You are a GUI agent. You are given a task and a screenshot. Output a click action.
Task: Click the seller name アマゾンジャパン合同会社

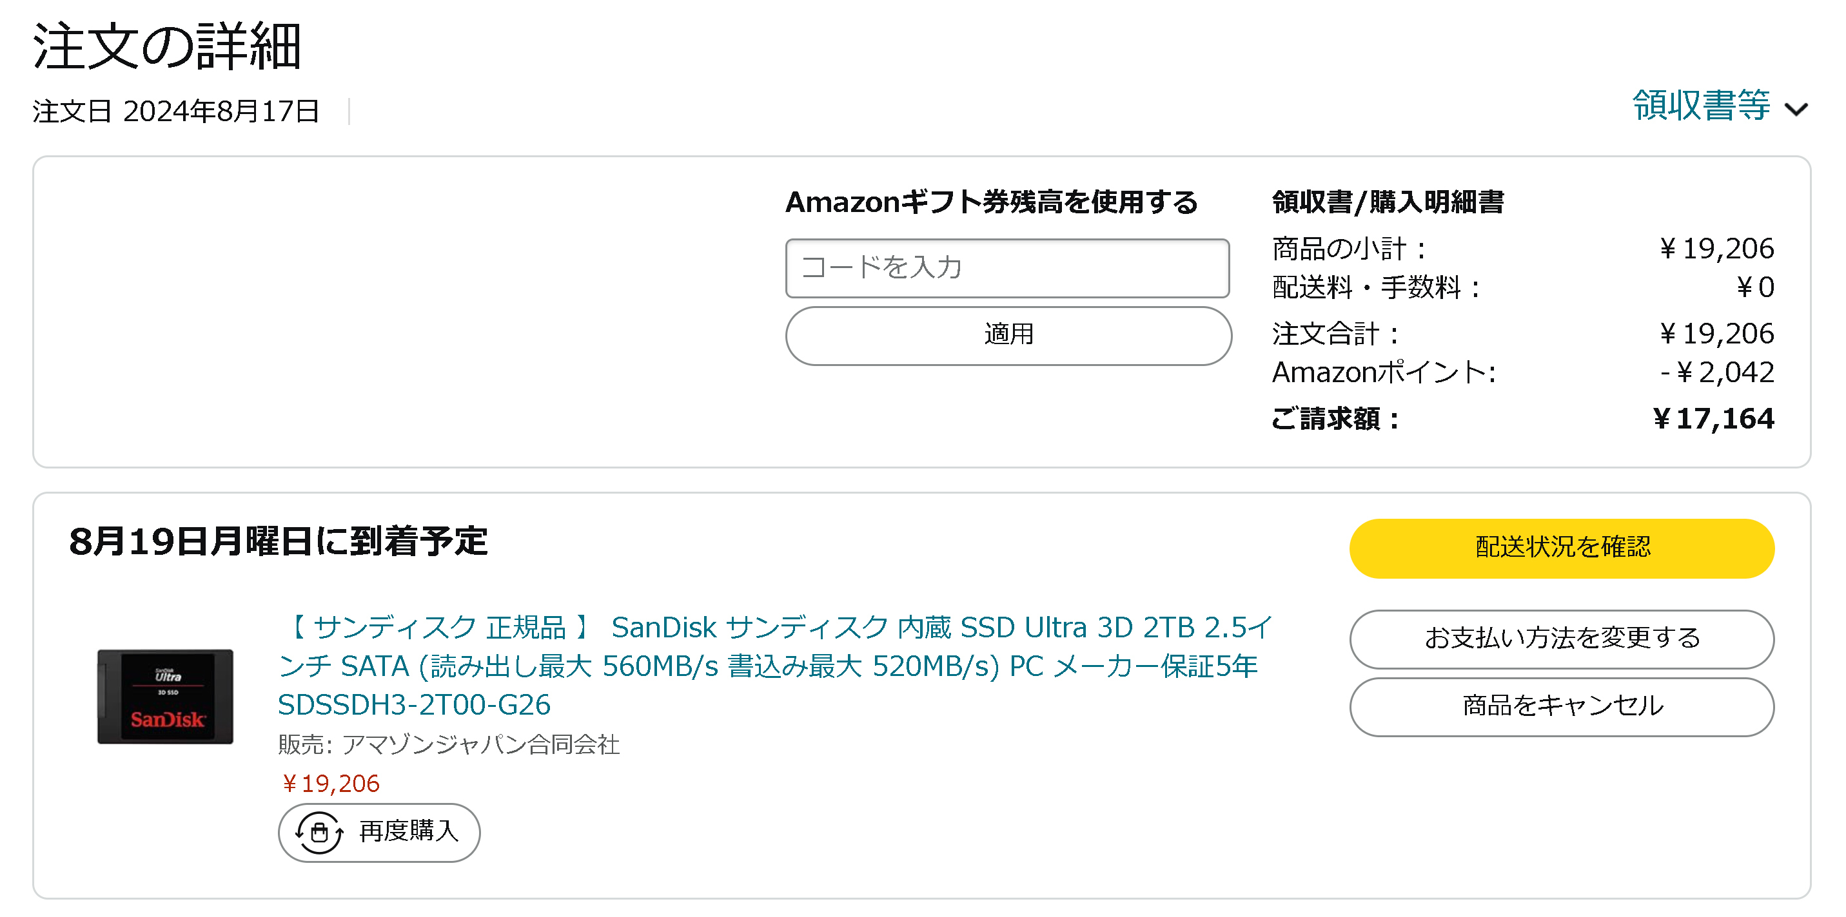480,745
